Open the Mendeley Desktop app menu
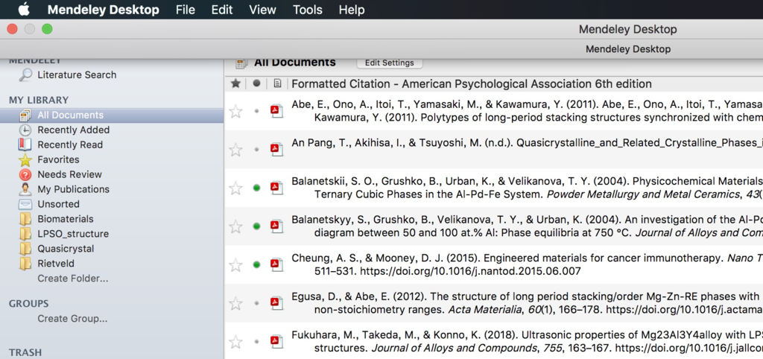This screenshot has width=763, height=359. (103, 10)
